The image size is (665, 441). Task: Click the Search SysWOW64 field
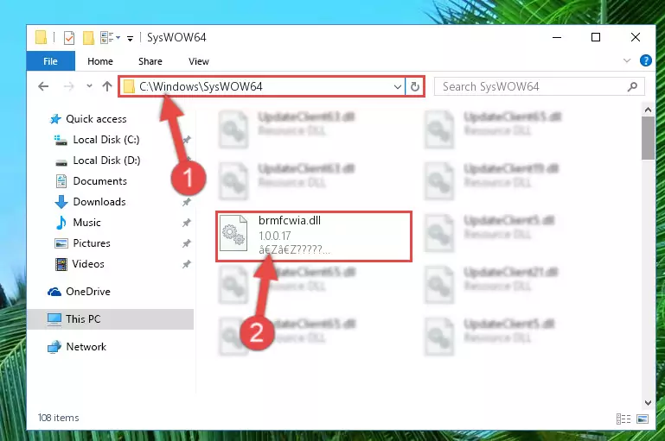[x=540, y=87]
